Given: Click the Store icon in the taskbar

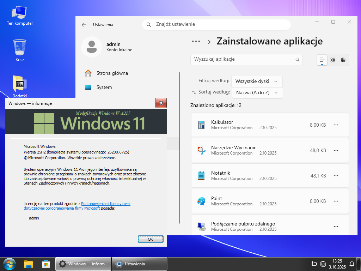Looking at the screenshot, I should (x=46, y=264).
